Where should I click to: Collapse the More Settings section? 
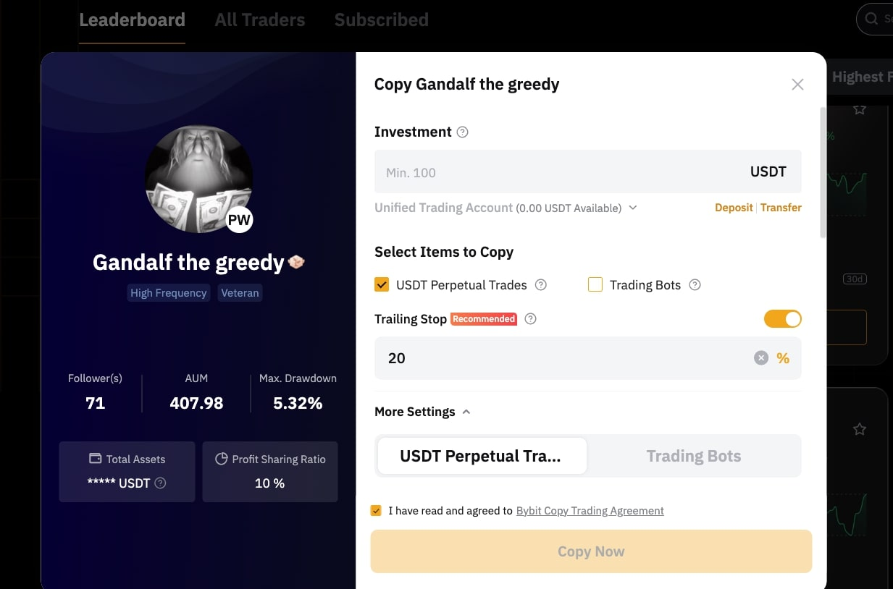coord(466,411)
